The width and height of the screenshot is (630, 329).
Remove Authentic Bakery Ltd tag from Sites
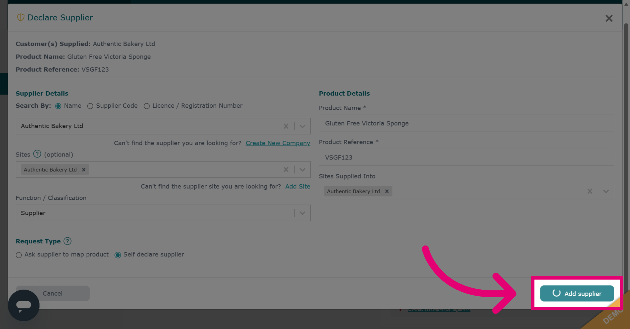(84, 170)
